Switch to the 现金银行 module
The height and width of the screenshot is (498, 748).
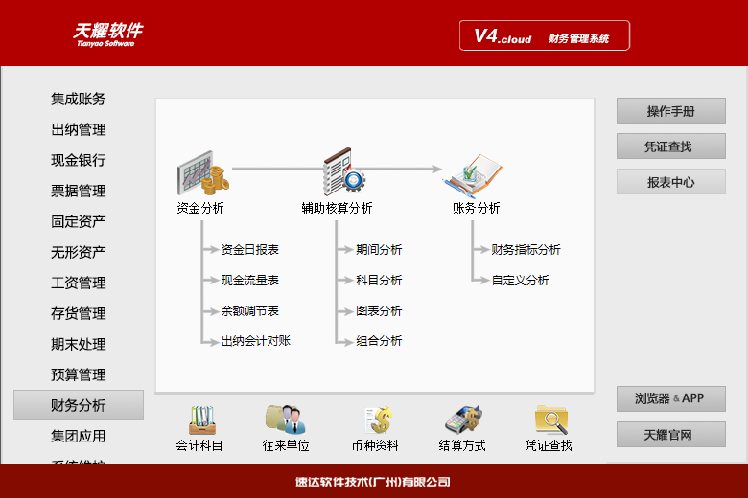point(79,160)
